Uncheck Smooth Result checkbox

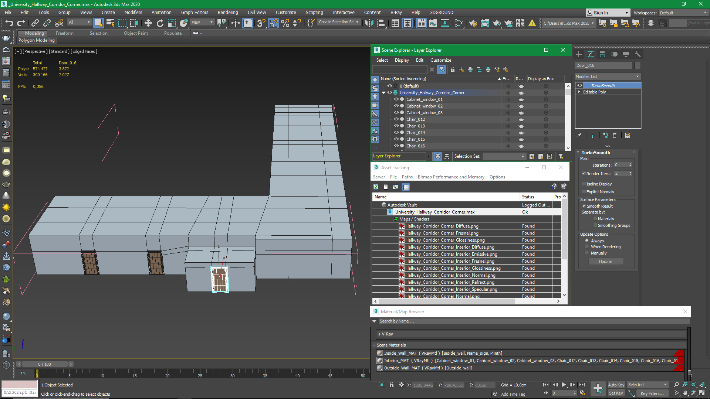click(x=584, y=206)
